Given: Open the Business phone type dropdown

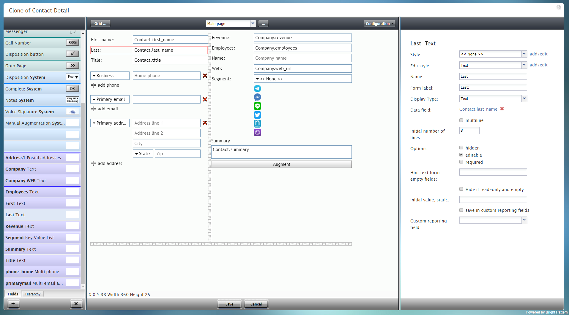Looking at the screenshot, I should point(110,76).
